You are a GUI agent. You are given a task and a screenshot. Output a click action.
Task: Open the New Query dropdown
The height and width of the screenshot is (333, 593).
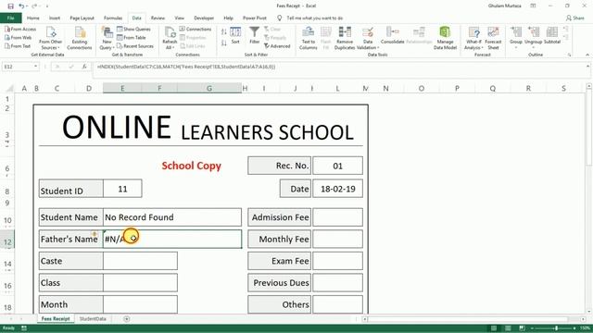tap(107, 38)
